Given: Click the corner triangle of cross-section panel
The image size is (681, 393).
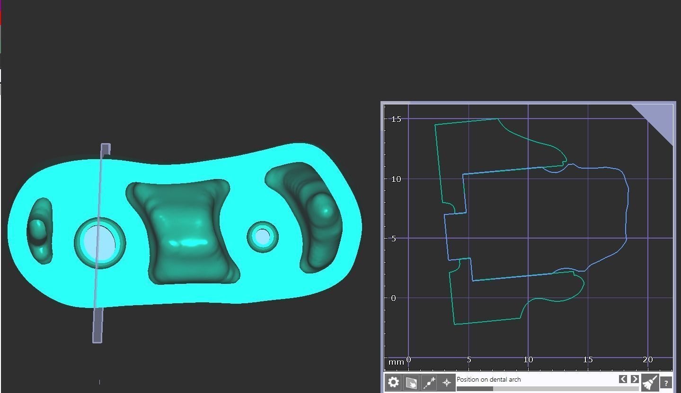Looking at the screenshot, I should tap(658, 119).
